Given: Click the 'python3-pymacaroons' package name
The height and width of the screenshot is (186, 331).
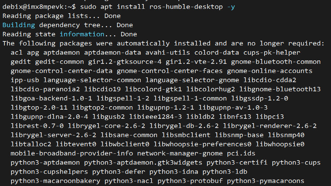Looking at the screenshot, I should click(266, 181).
